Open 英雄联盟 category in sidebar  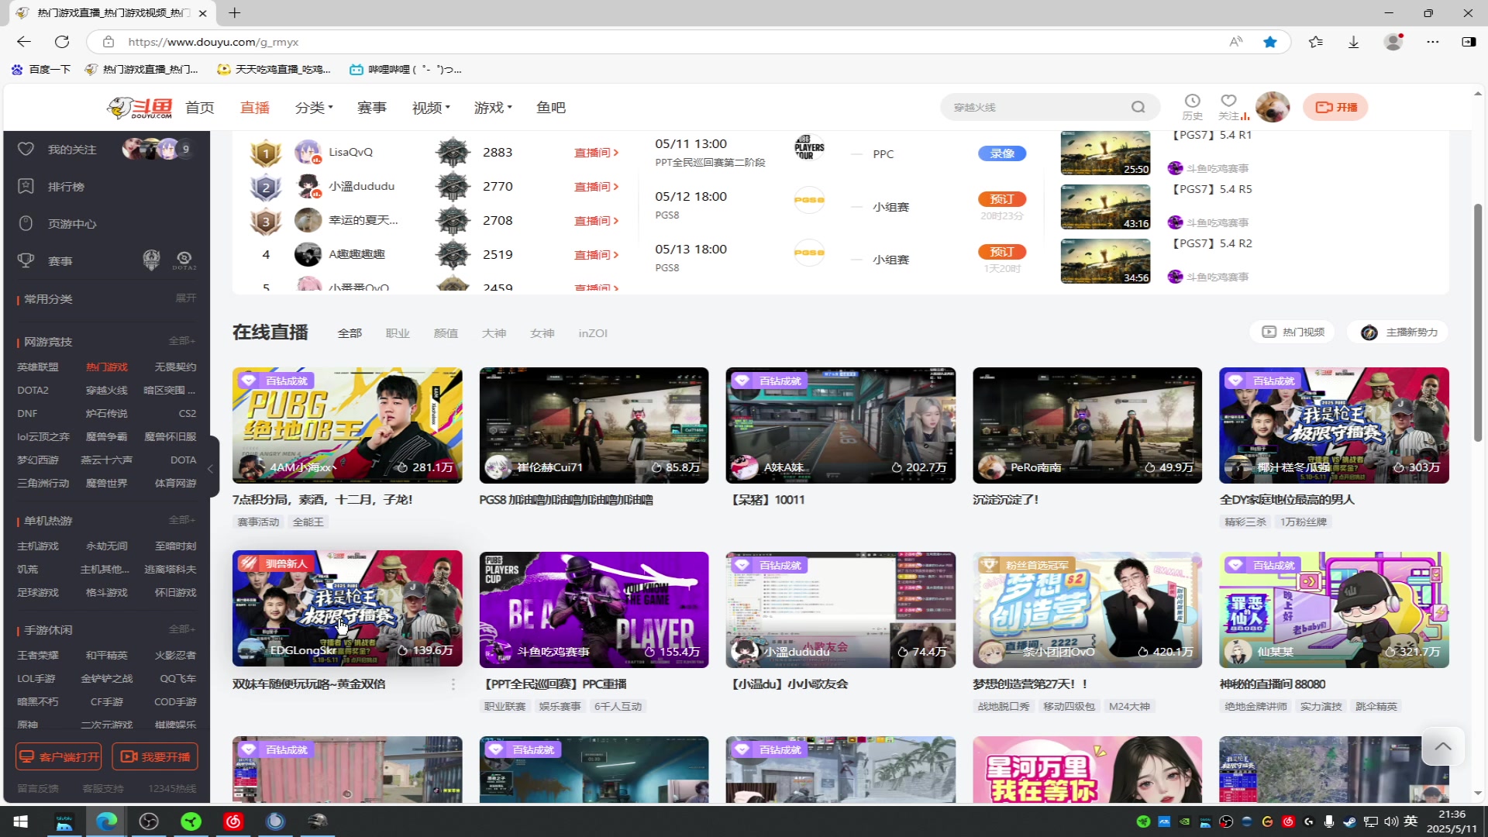38,367
